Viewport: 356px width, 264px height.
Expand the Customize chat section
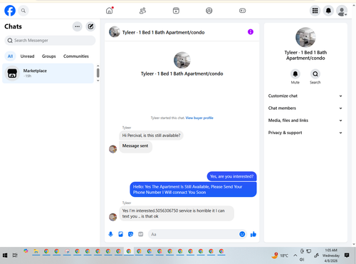click(305, 96)
